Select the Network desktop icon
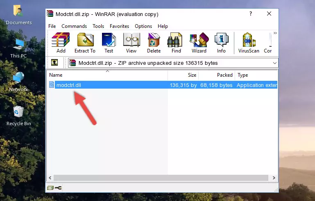 (x=18, y=82)
